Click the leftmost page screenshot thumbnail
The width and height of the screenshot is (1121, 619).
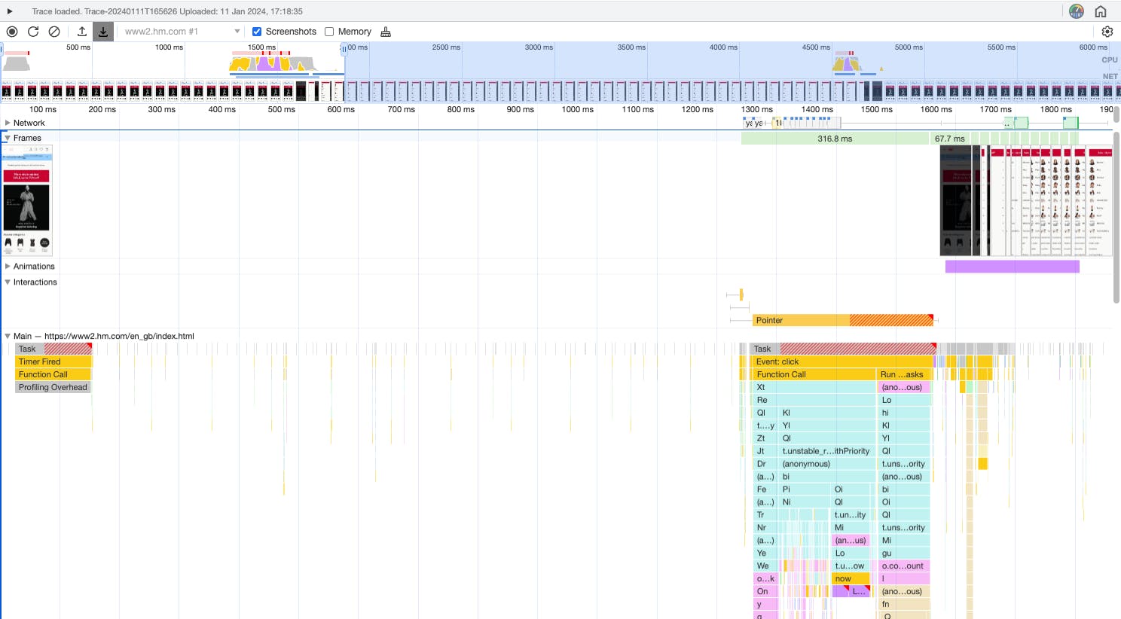coord(27,199)
